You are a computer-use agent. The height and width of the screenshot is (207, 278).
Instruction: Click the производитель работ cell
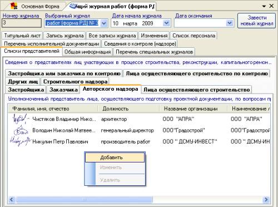[126, 142]
